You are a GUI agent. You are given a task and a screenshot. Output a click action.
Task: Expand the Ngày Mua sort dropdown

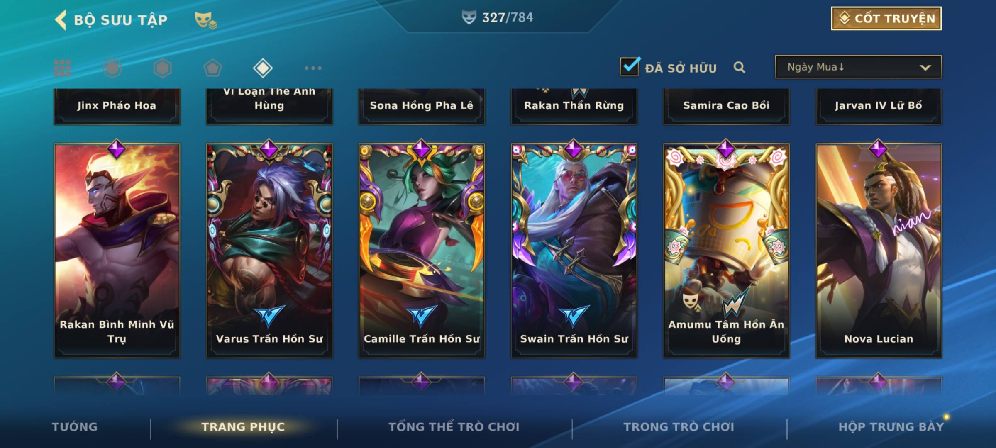[858, 67]
